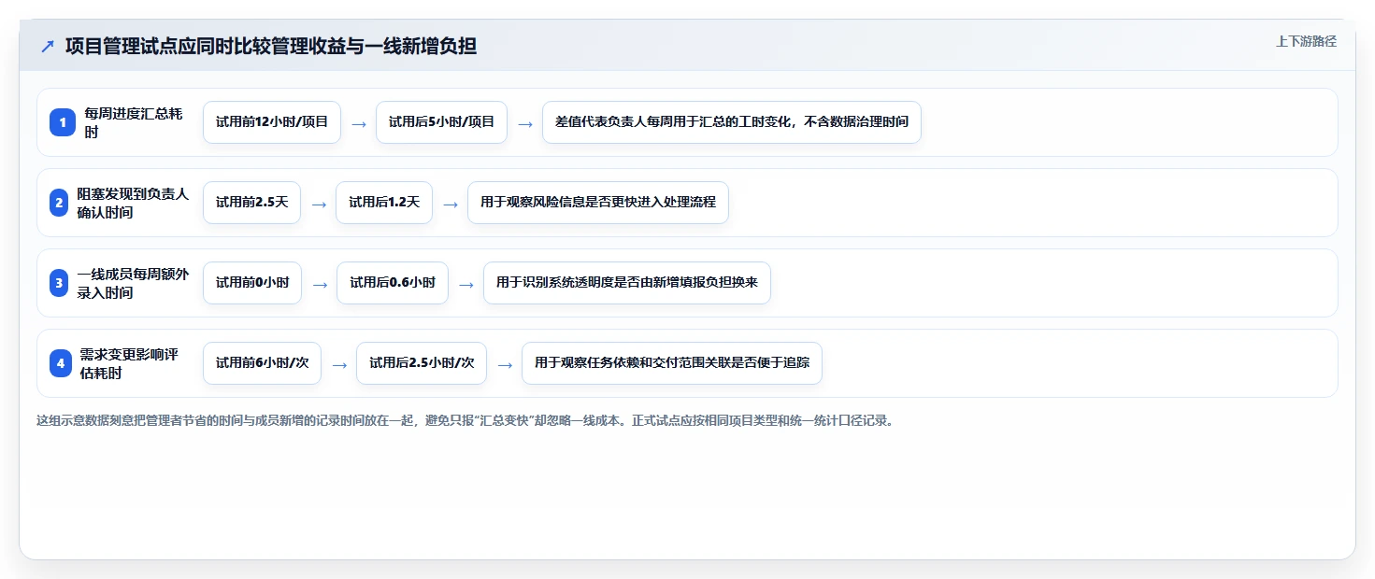
Task: Select the 试用前0小时 box
Action: click(x=252, y=283)
